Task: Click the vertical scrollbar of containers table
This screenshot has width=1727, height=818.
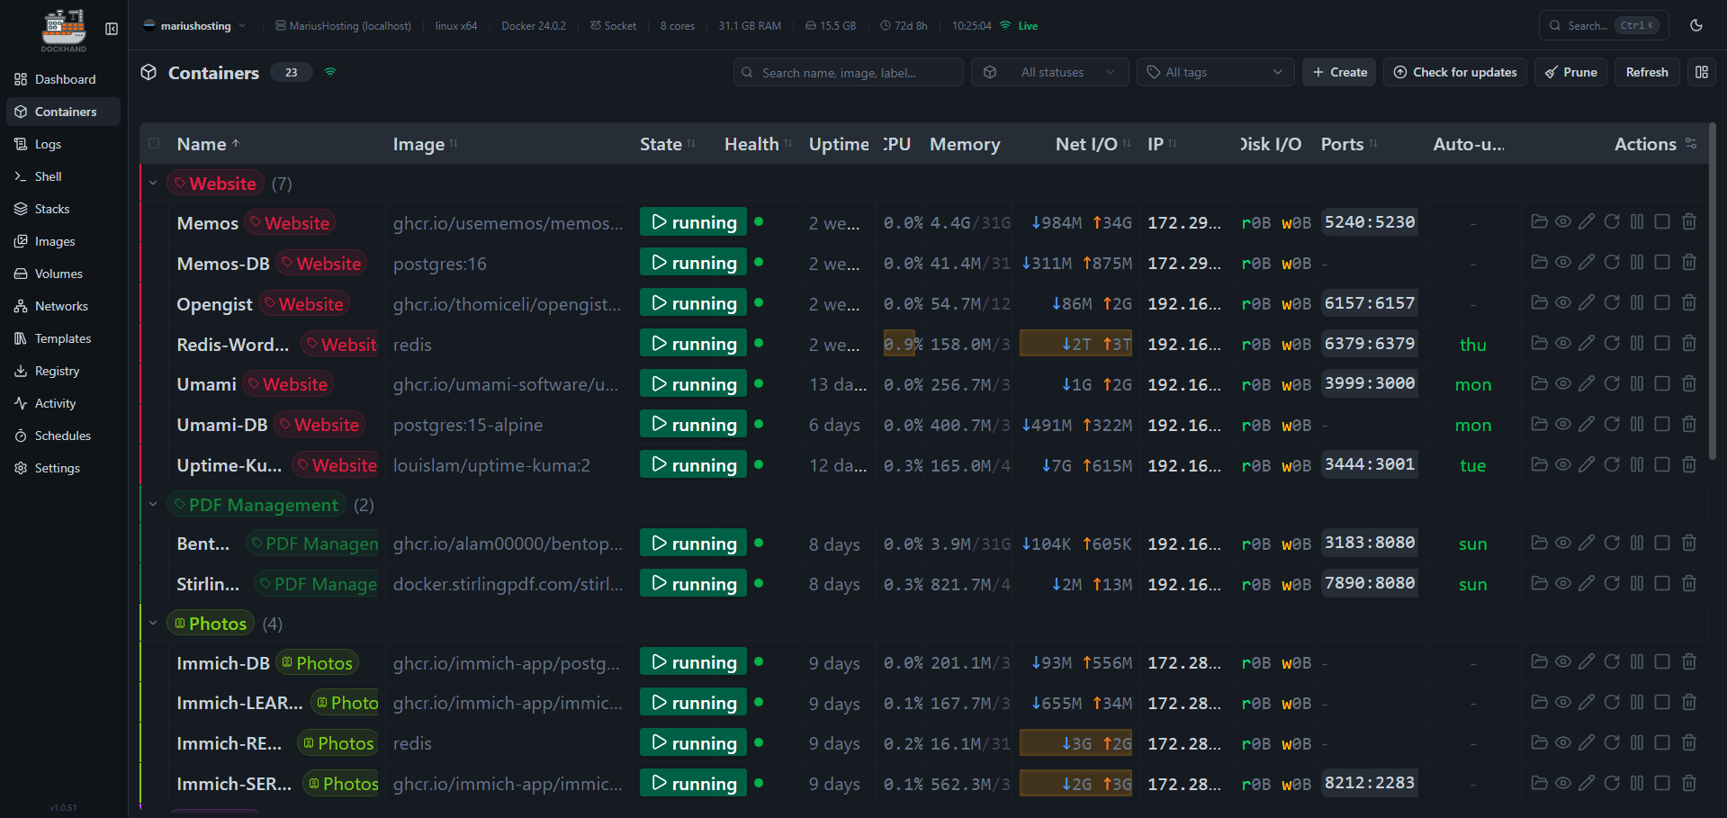Action: point(1712,292)
